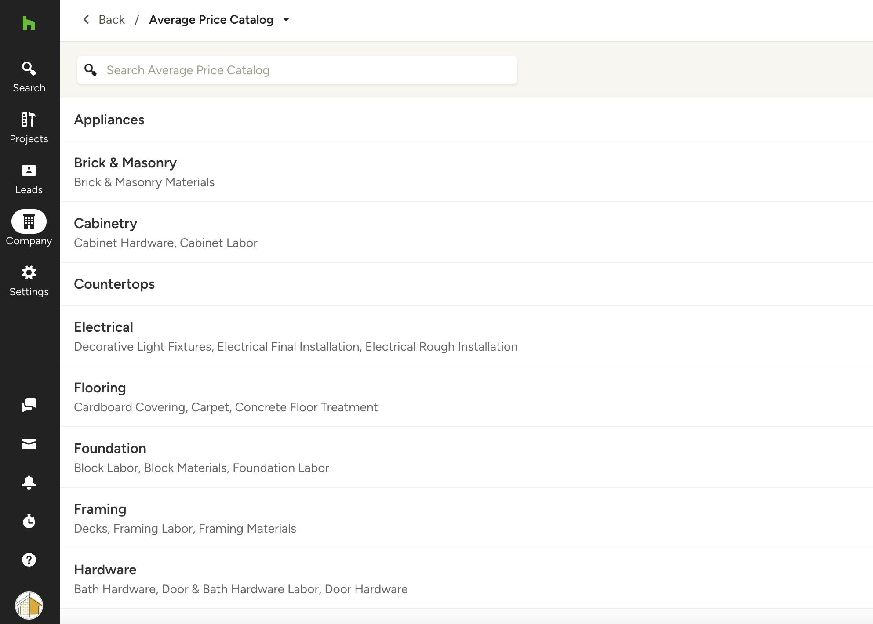
Task: Open the company profile avatar
Action: (x=29, y=606)
